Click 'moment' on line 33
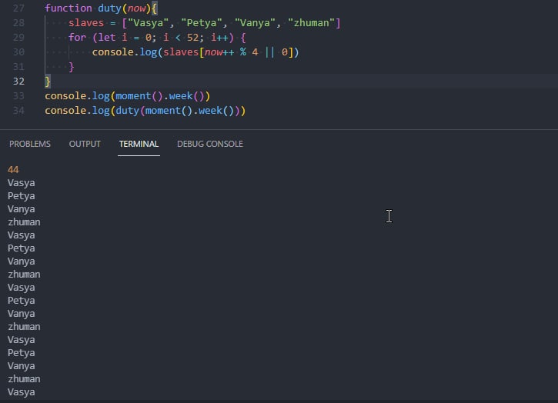558x403 pixels. point(133,95)
